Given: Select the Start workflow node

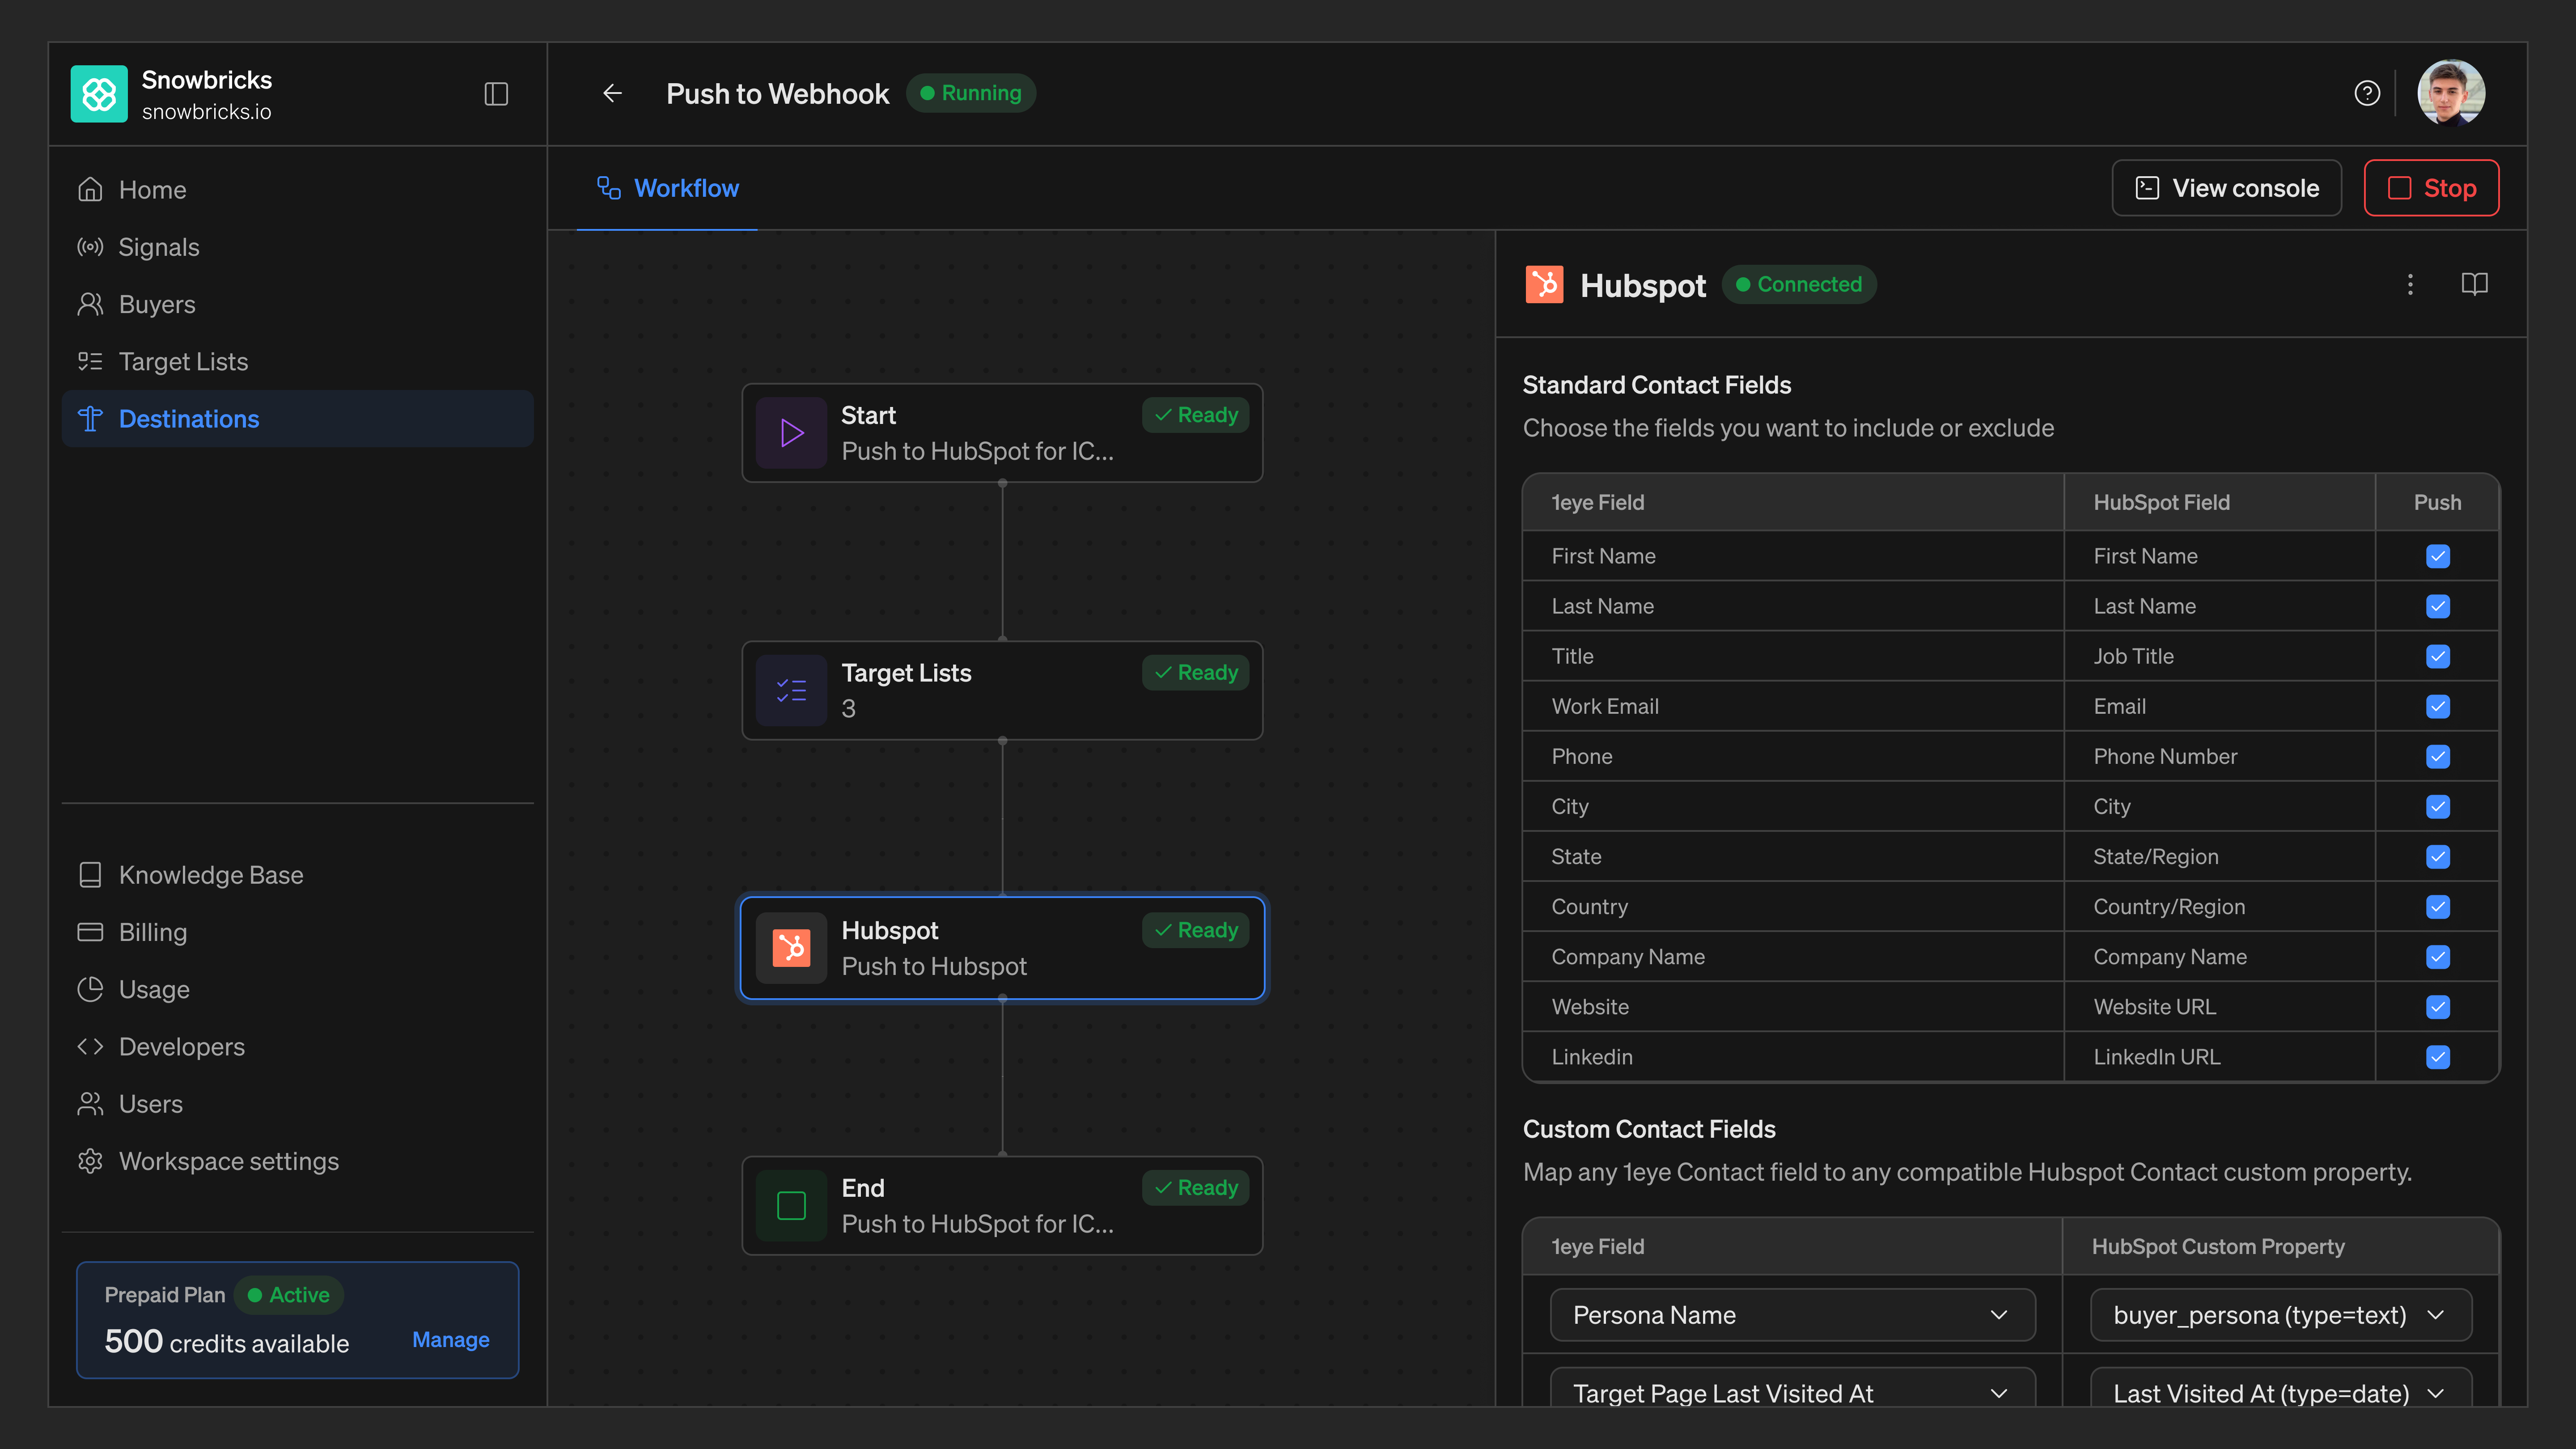Looking at the screenshot, I should coord(1002,433).
